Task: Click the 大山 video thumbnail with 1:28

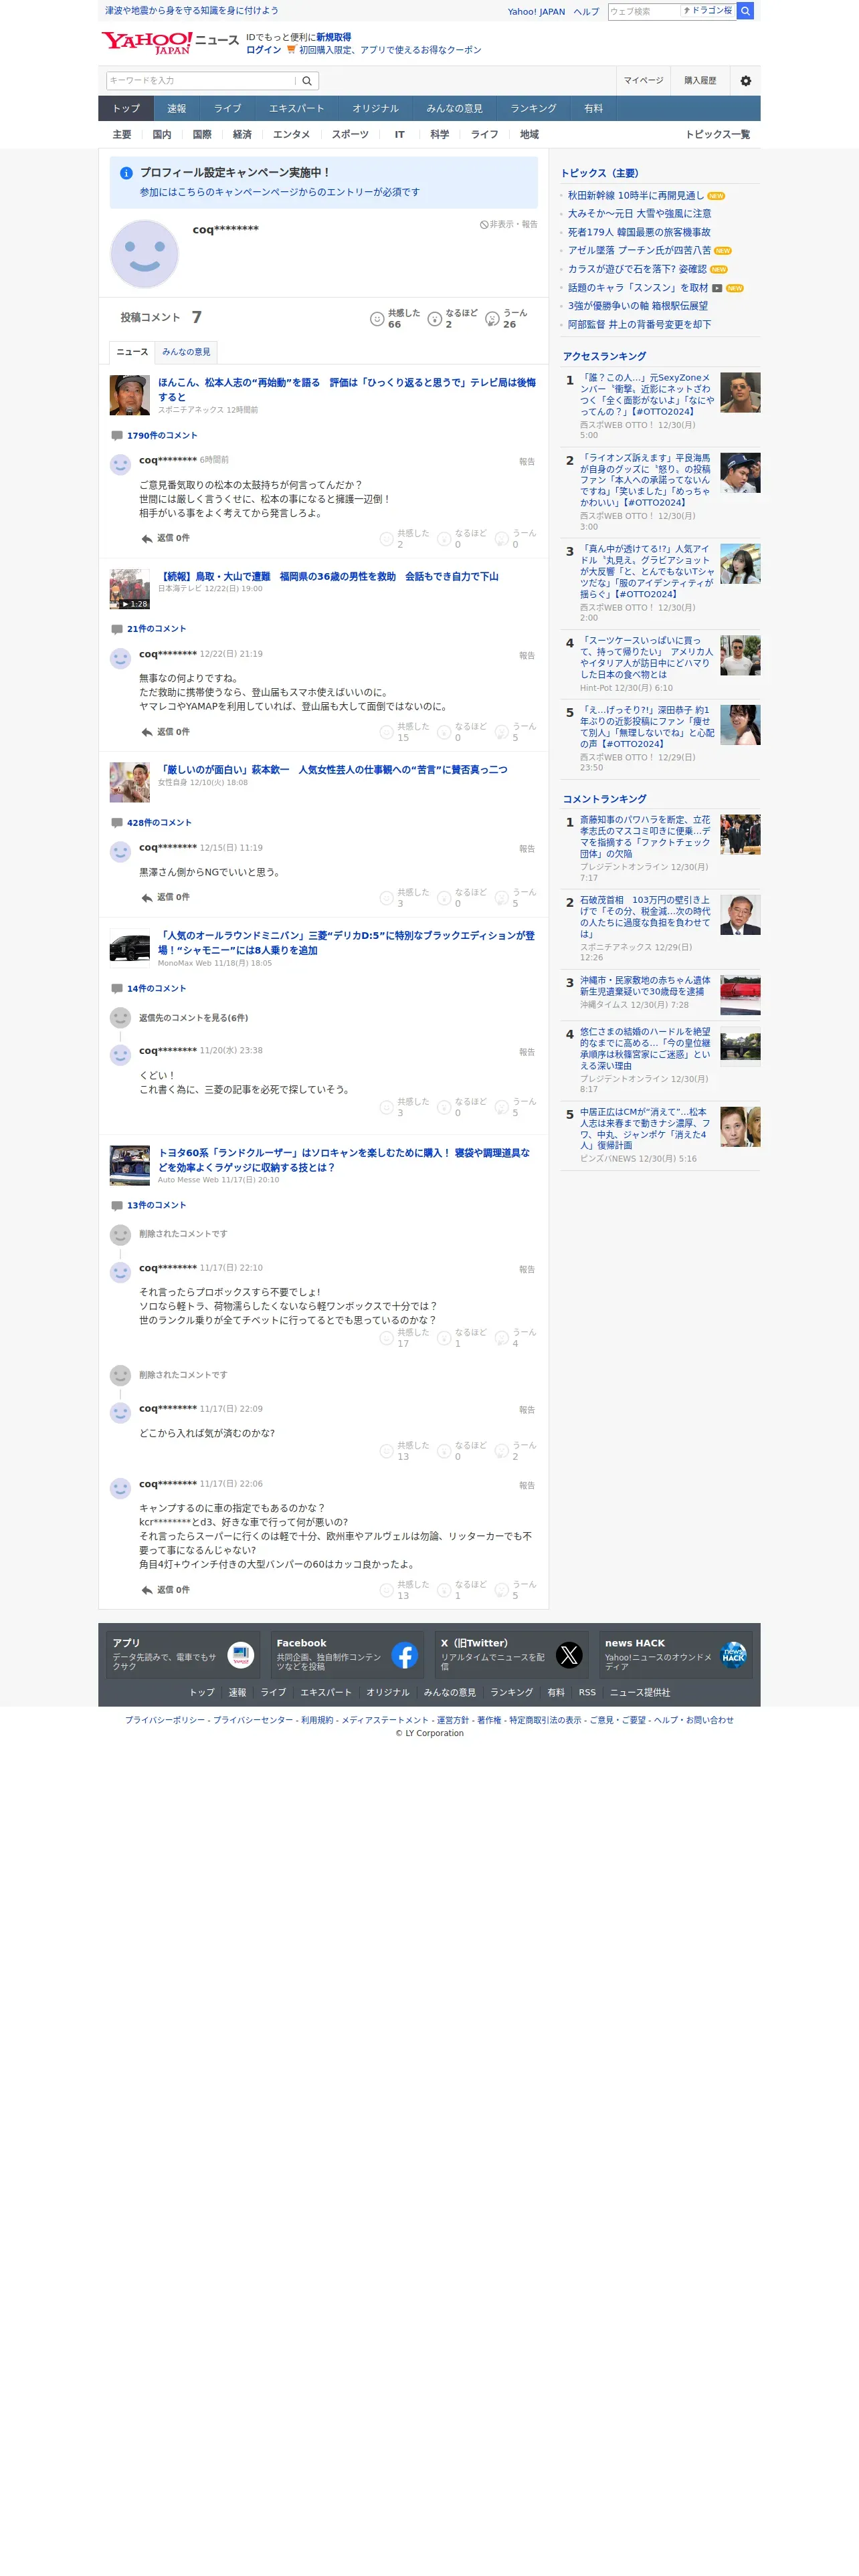Action: (130, 589)
